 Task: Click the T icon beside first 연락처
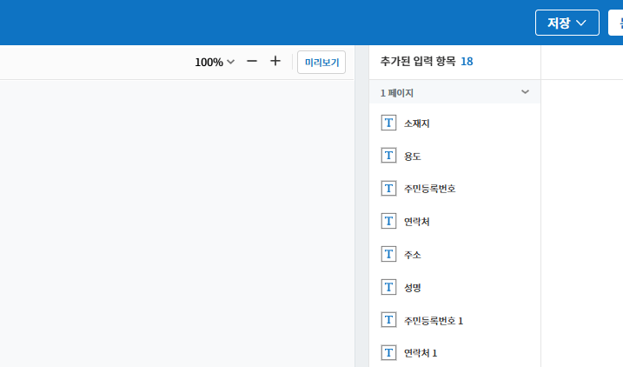[388, 222]
